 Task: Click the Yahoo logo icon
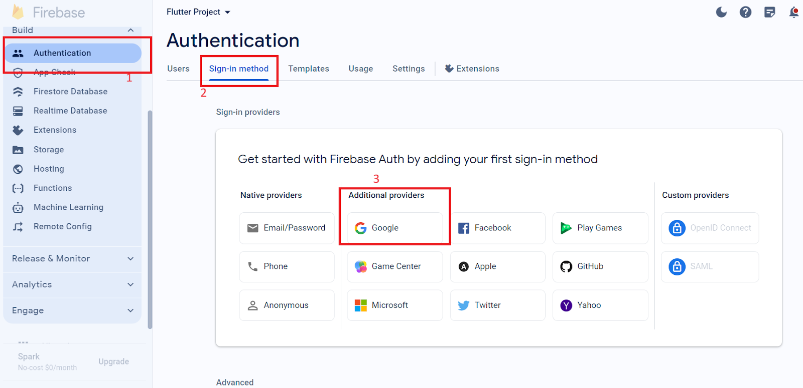click(x=566, y=305)
